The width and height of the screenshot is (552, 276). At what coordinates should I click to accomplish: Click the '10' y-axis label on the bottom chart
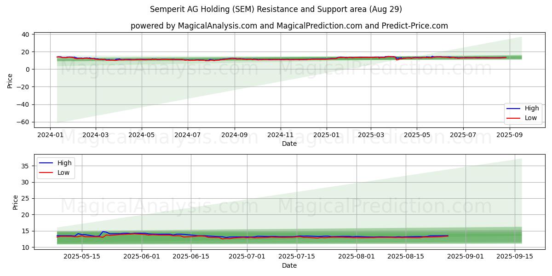pos(26,247)
